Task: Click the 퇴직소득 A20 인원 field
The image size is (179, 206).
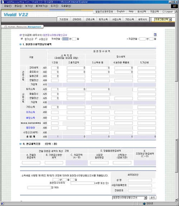Action: (55, 89)
